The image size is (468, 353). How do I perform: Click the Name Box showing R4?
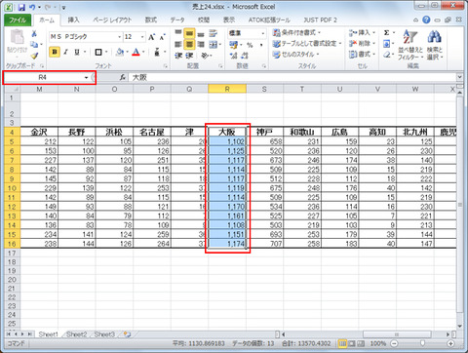[43, 77]
